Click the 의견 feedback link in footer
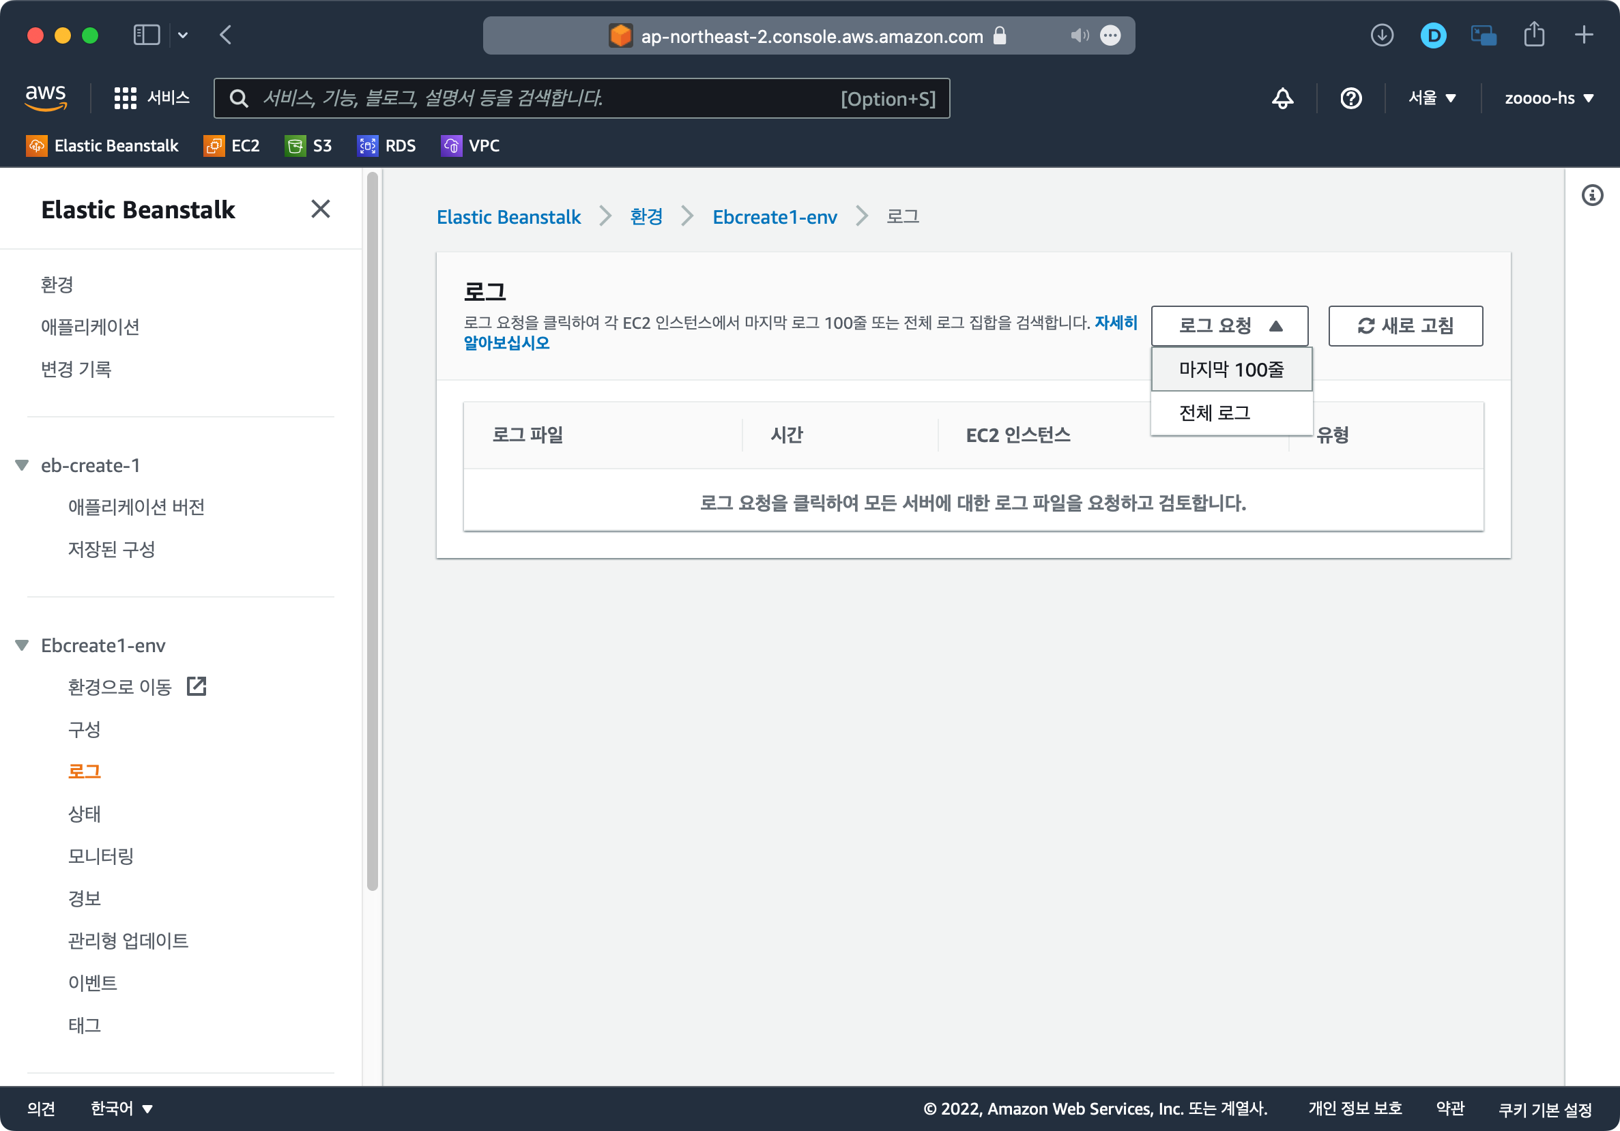1620x1131 pixels. [41, 1108]
